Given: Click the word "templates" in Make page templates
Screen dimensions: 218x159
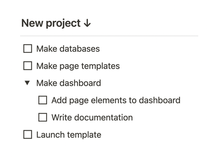Looking at the screenshot, I should (101, 66).
